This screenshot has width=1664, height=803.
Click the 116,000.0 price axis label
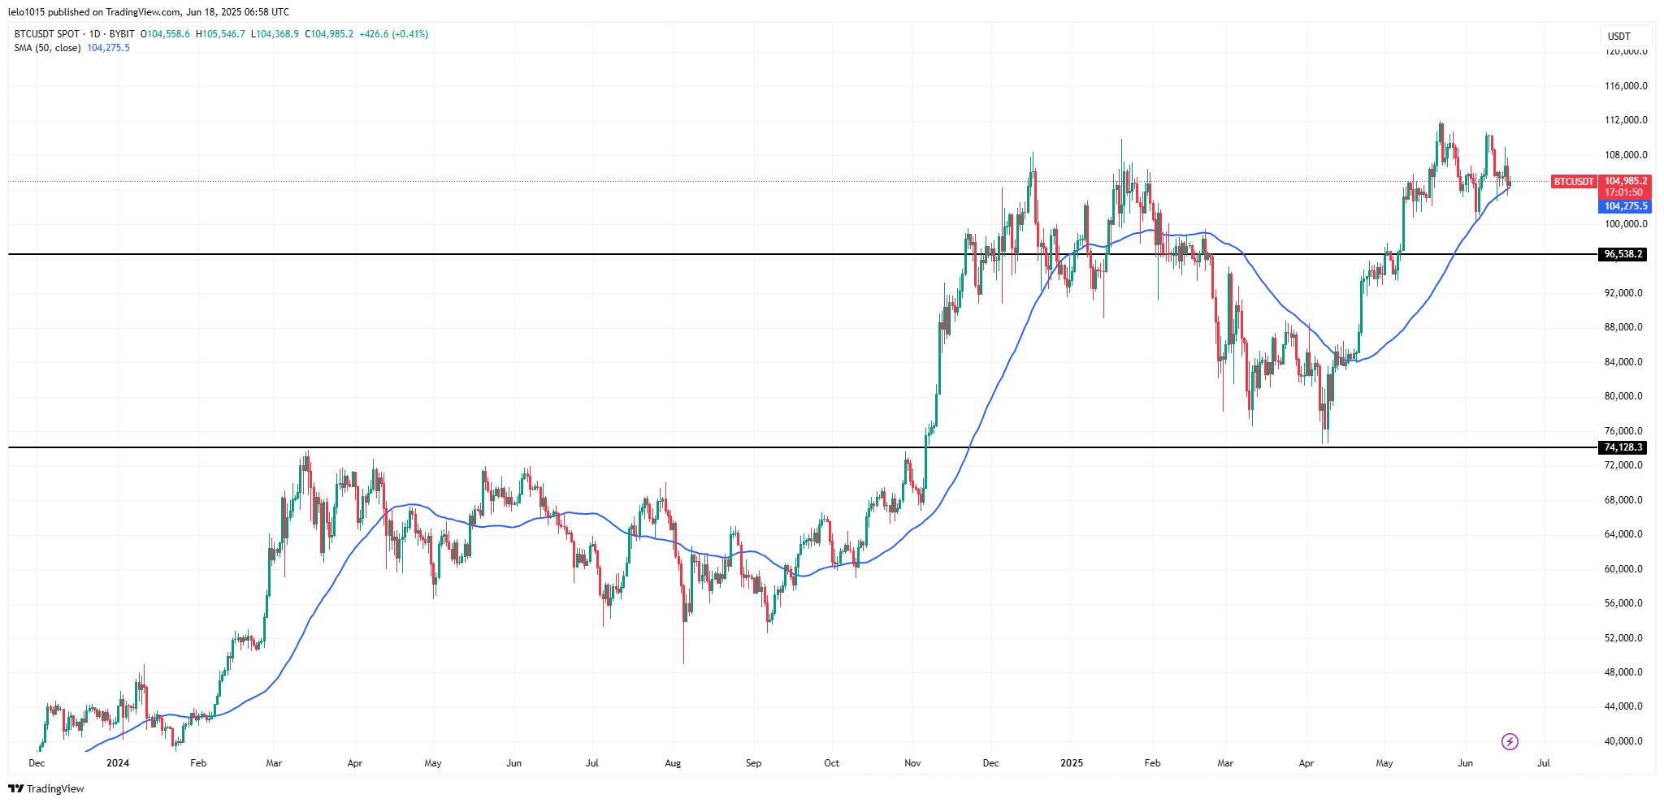(x=1626, y=86)
